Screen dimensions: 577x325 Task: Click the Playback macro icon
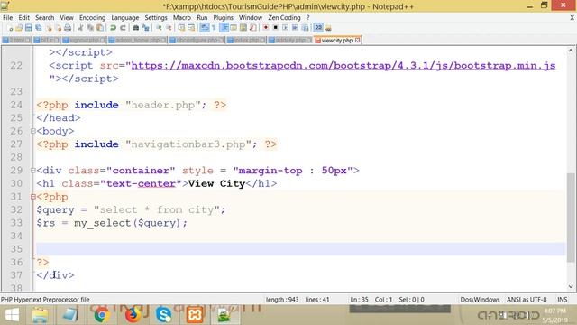tap(285, 28)
